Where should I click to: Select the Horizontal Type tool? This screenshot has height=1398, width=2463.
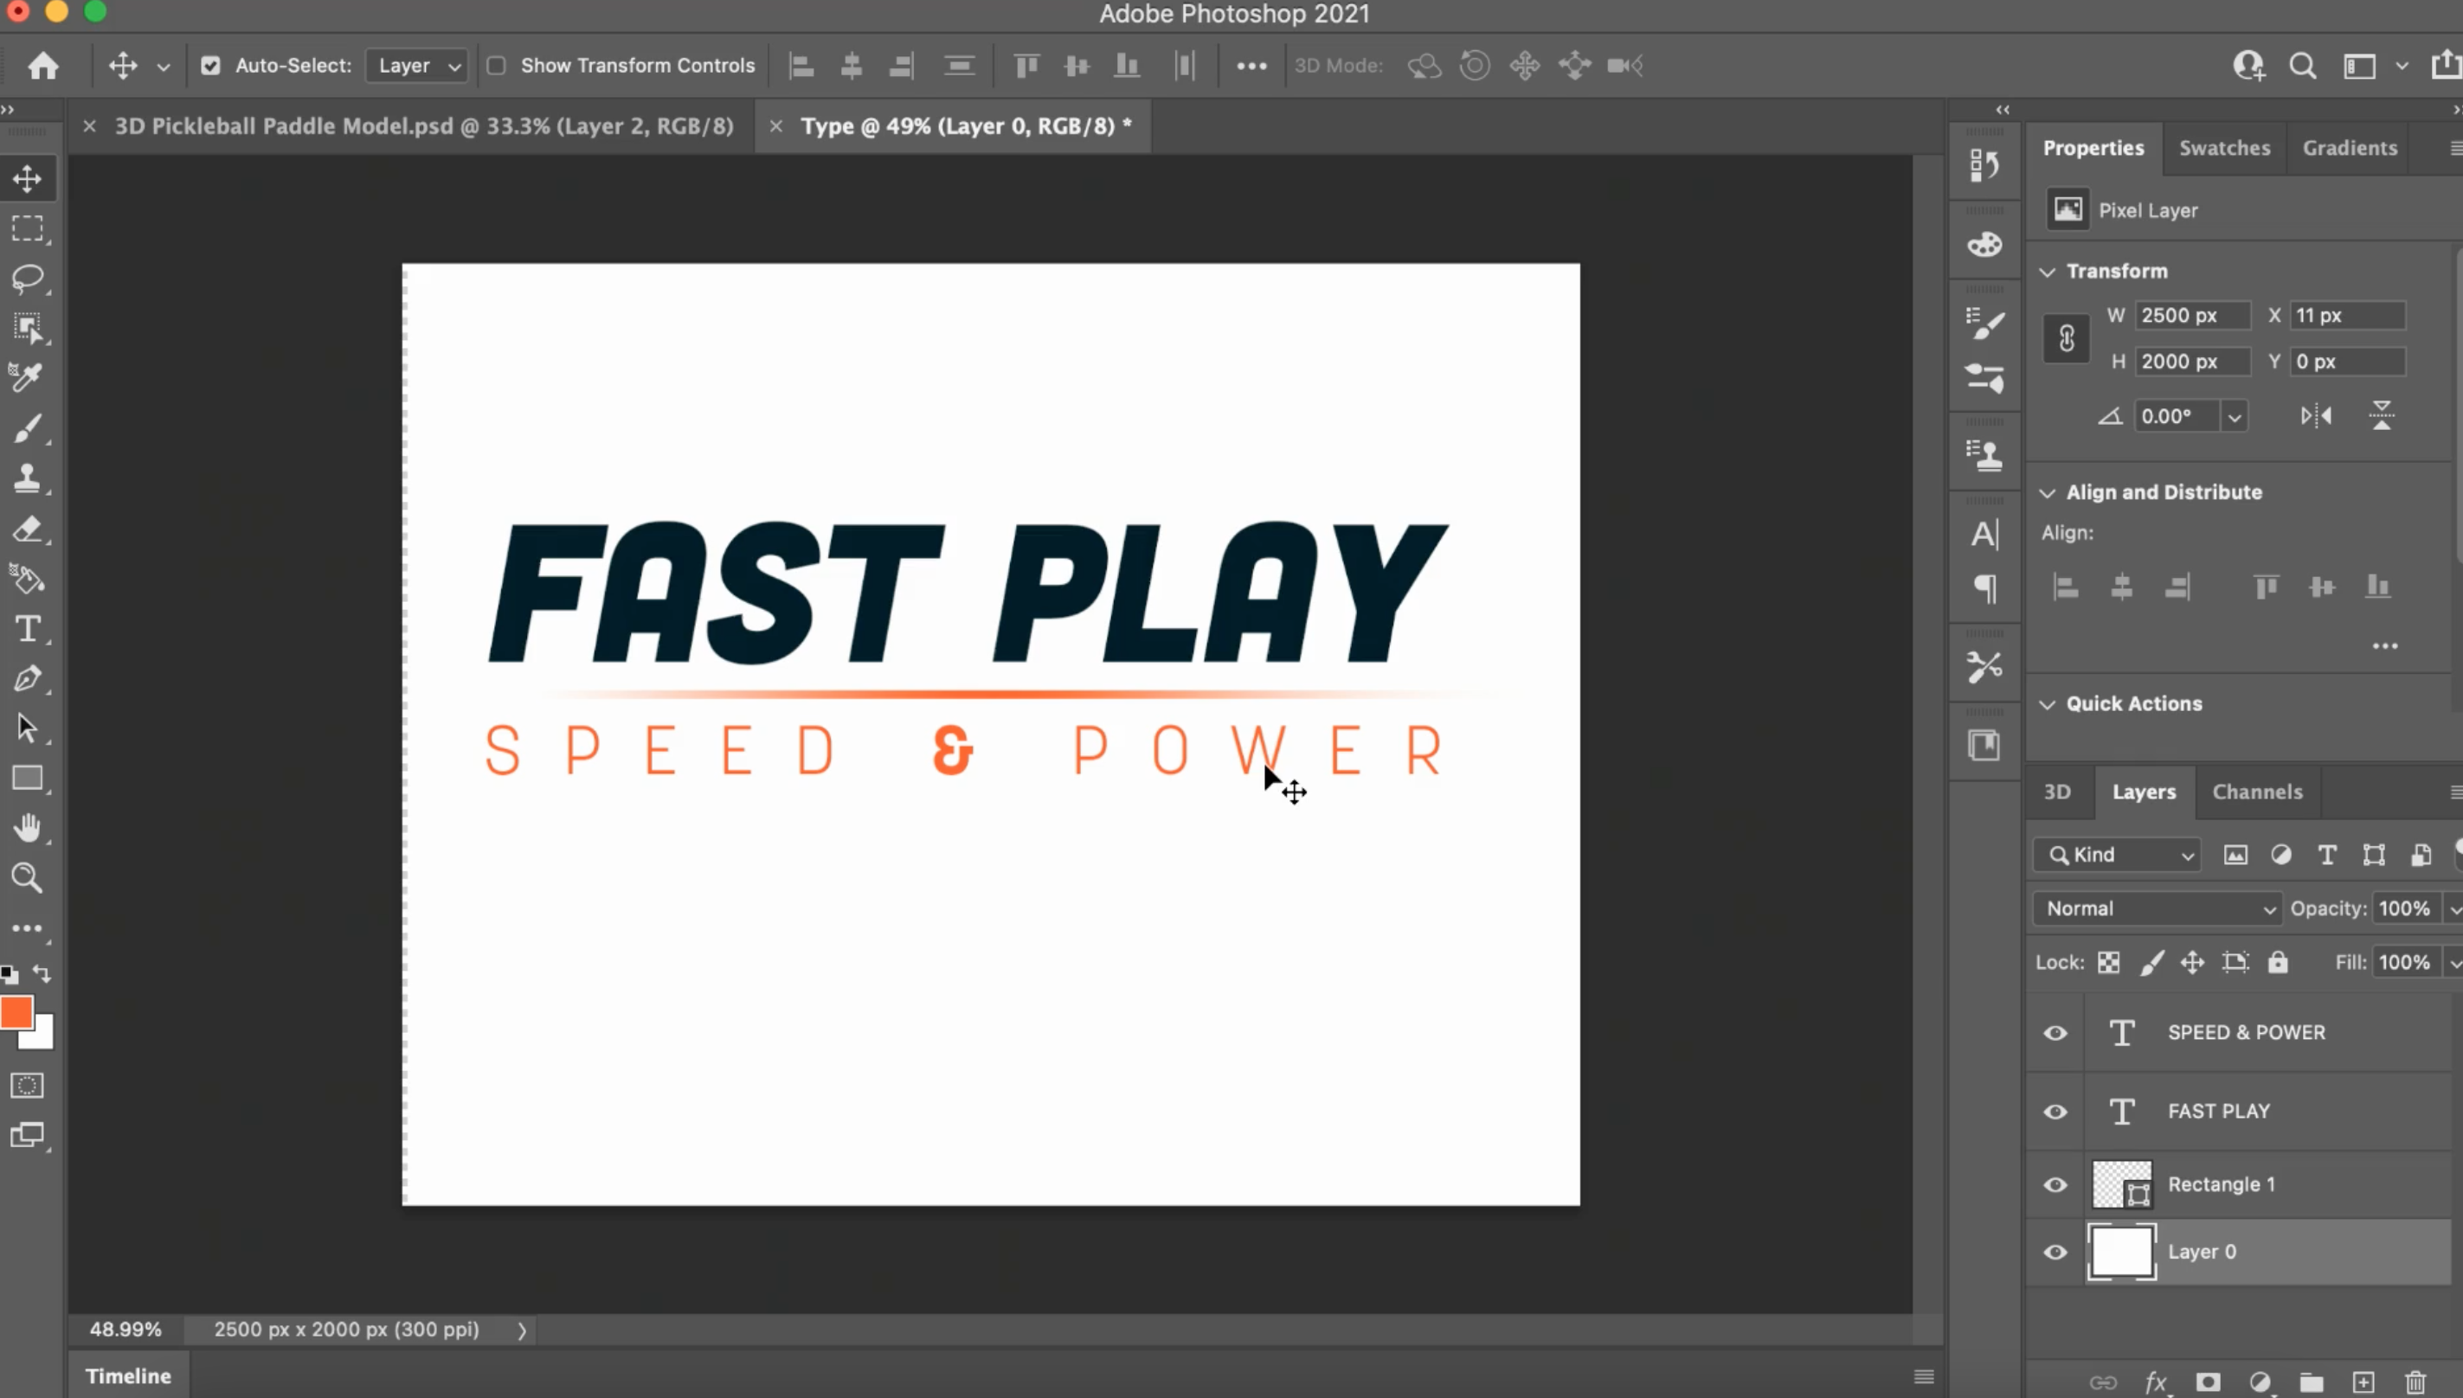pyautogui.click(x=27, y=629)
